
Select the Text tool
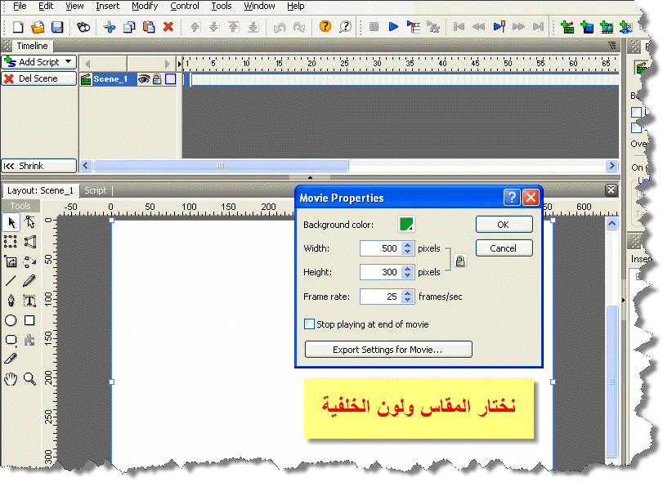tap(29, 301)
